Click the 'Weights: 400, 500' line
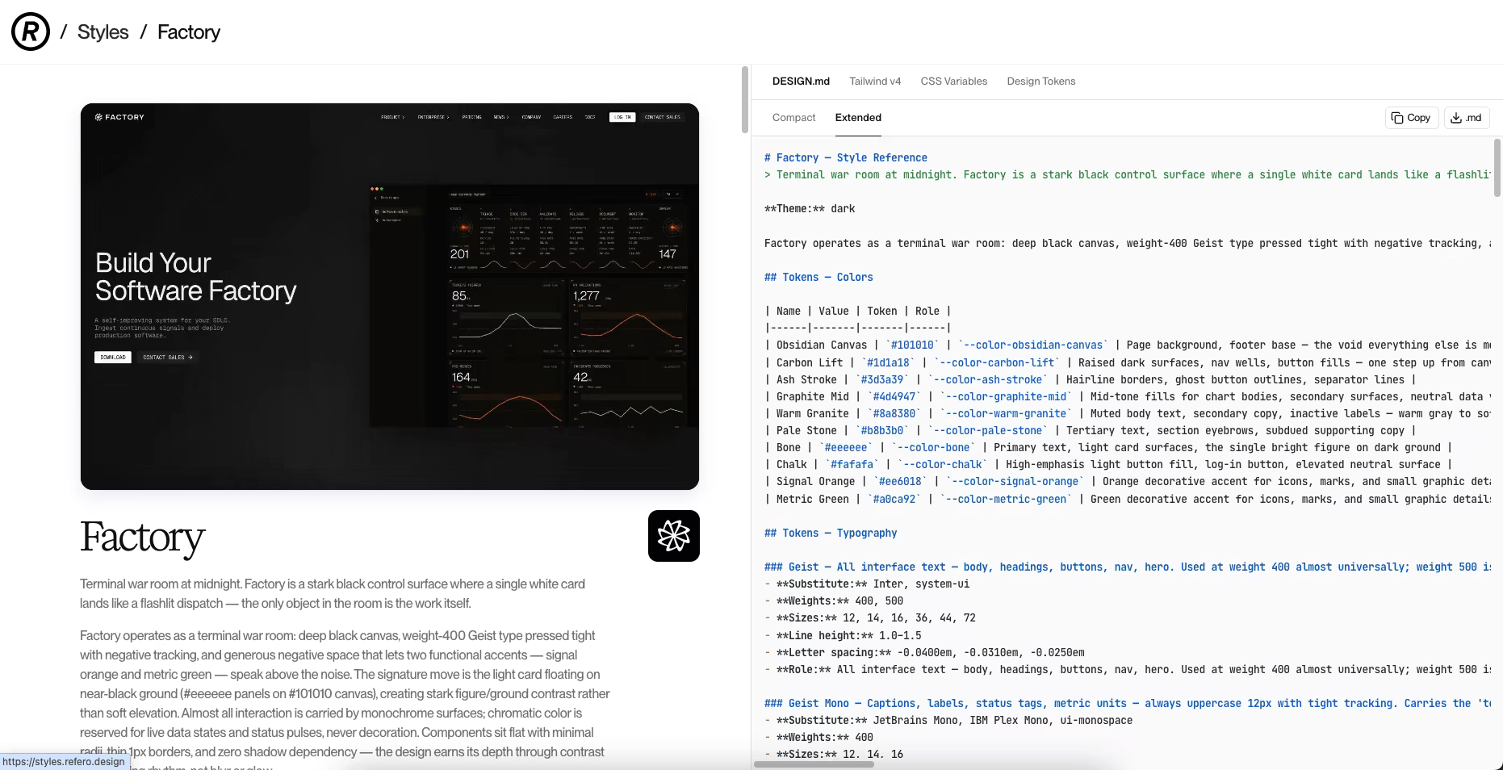Screen dimensions: 1503x770 click(x=834, y=601)
